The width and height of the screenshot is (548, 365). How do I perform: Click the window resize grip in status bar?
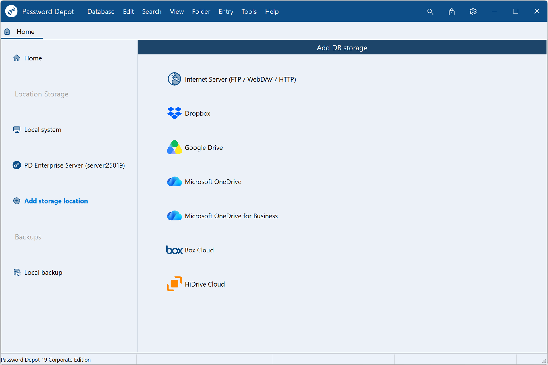[544, 361]
